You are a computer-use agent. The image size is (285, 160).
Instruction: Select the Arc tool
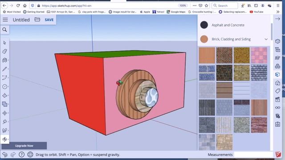pyautogui.click(x=5, y=78)
